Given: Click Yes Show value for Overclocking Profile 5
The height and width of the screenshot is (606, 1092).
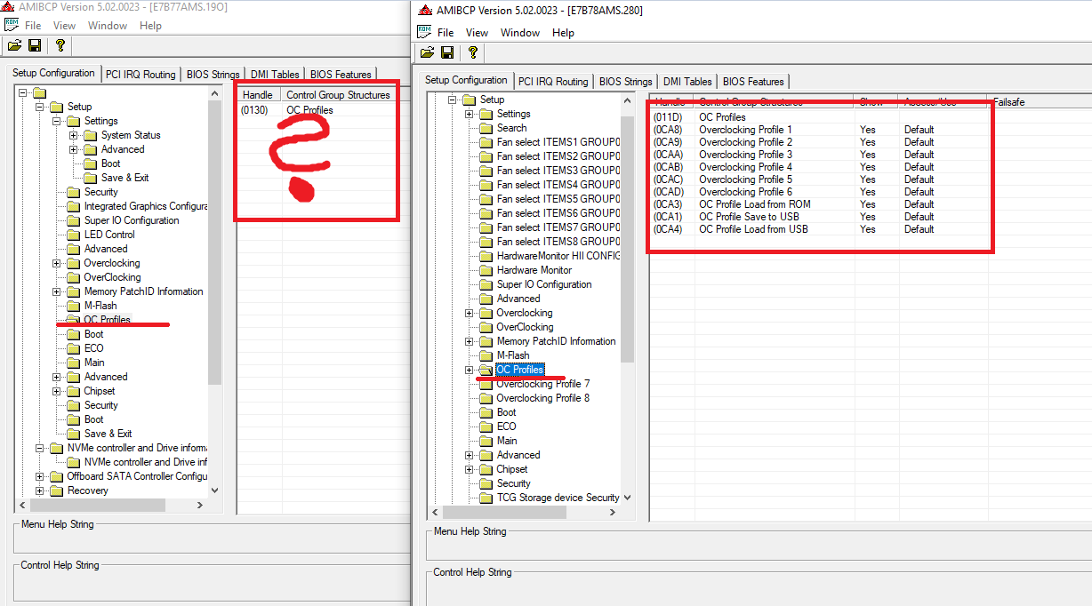Looking at the screenshot, I should click(x=868, y=179).
